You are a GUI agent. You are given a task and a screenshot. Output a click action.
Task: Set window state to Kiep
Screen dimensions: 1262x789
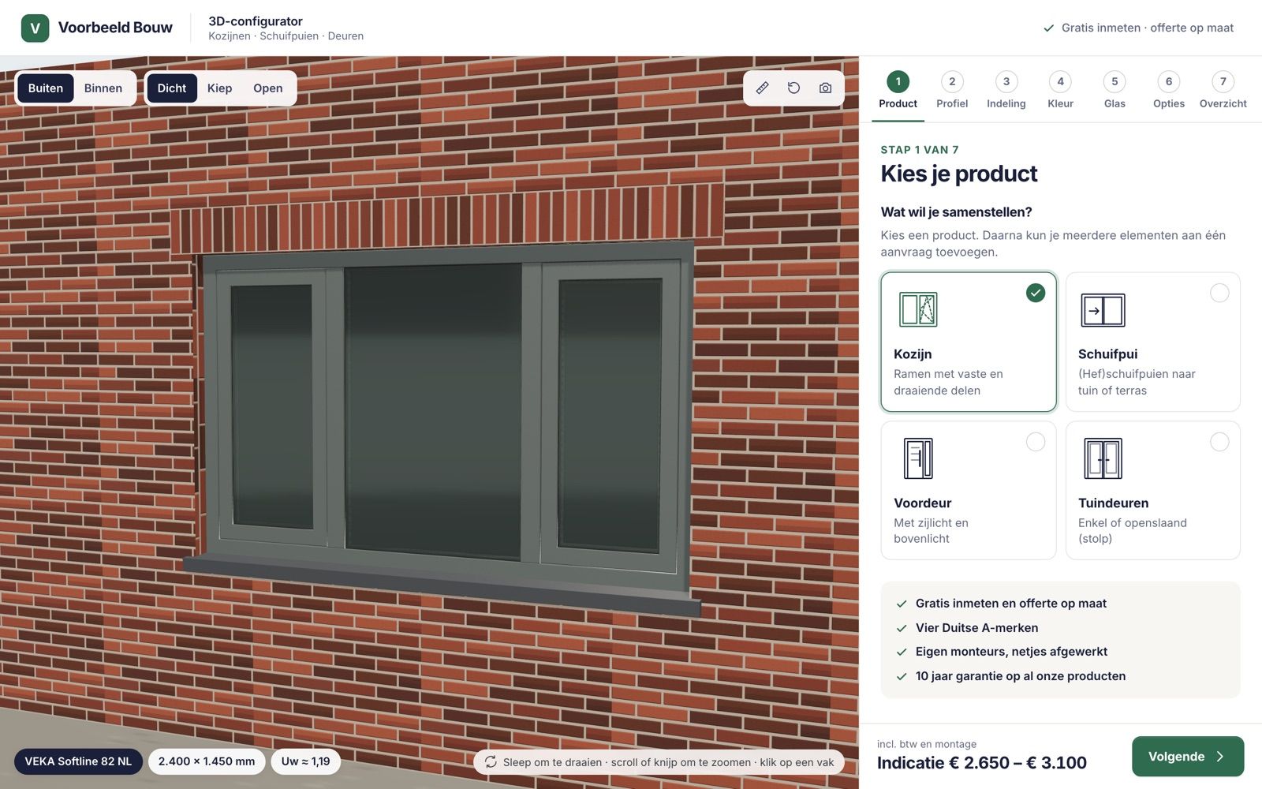pyautogui.click(x=219, y=88)
